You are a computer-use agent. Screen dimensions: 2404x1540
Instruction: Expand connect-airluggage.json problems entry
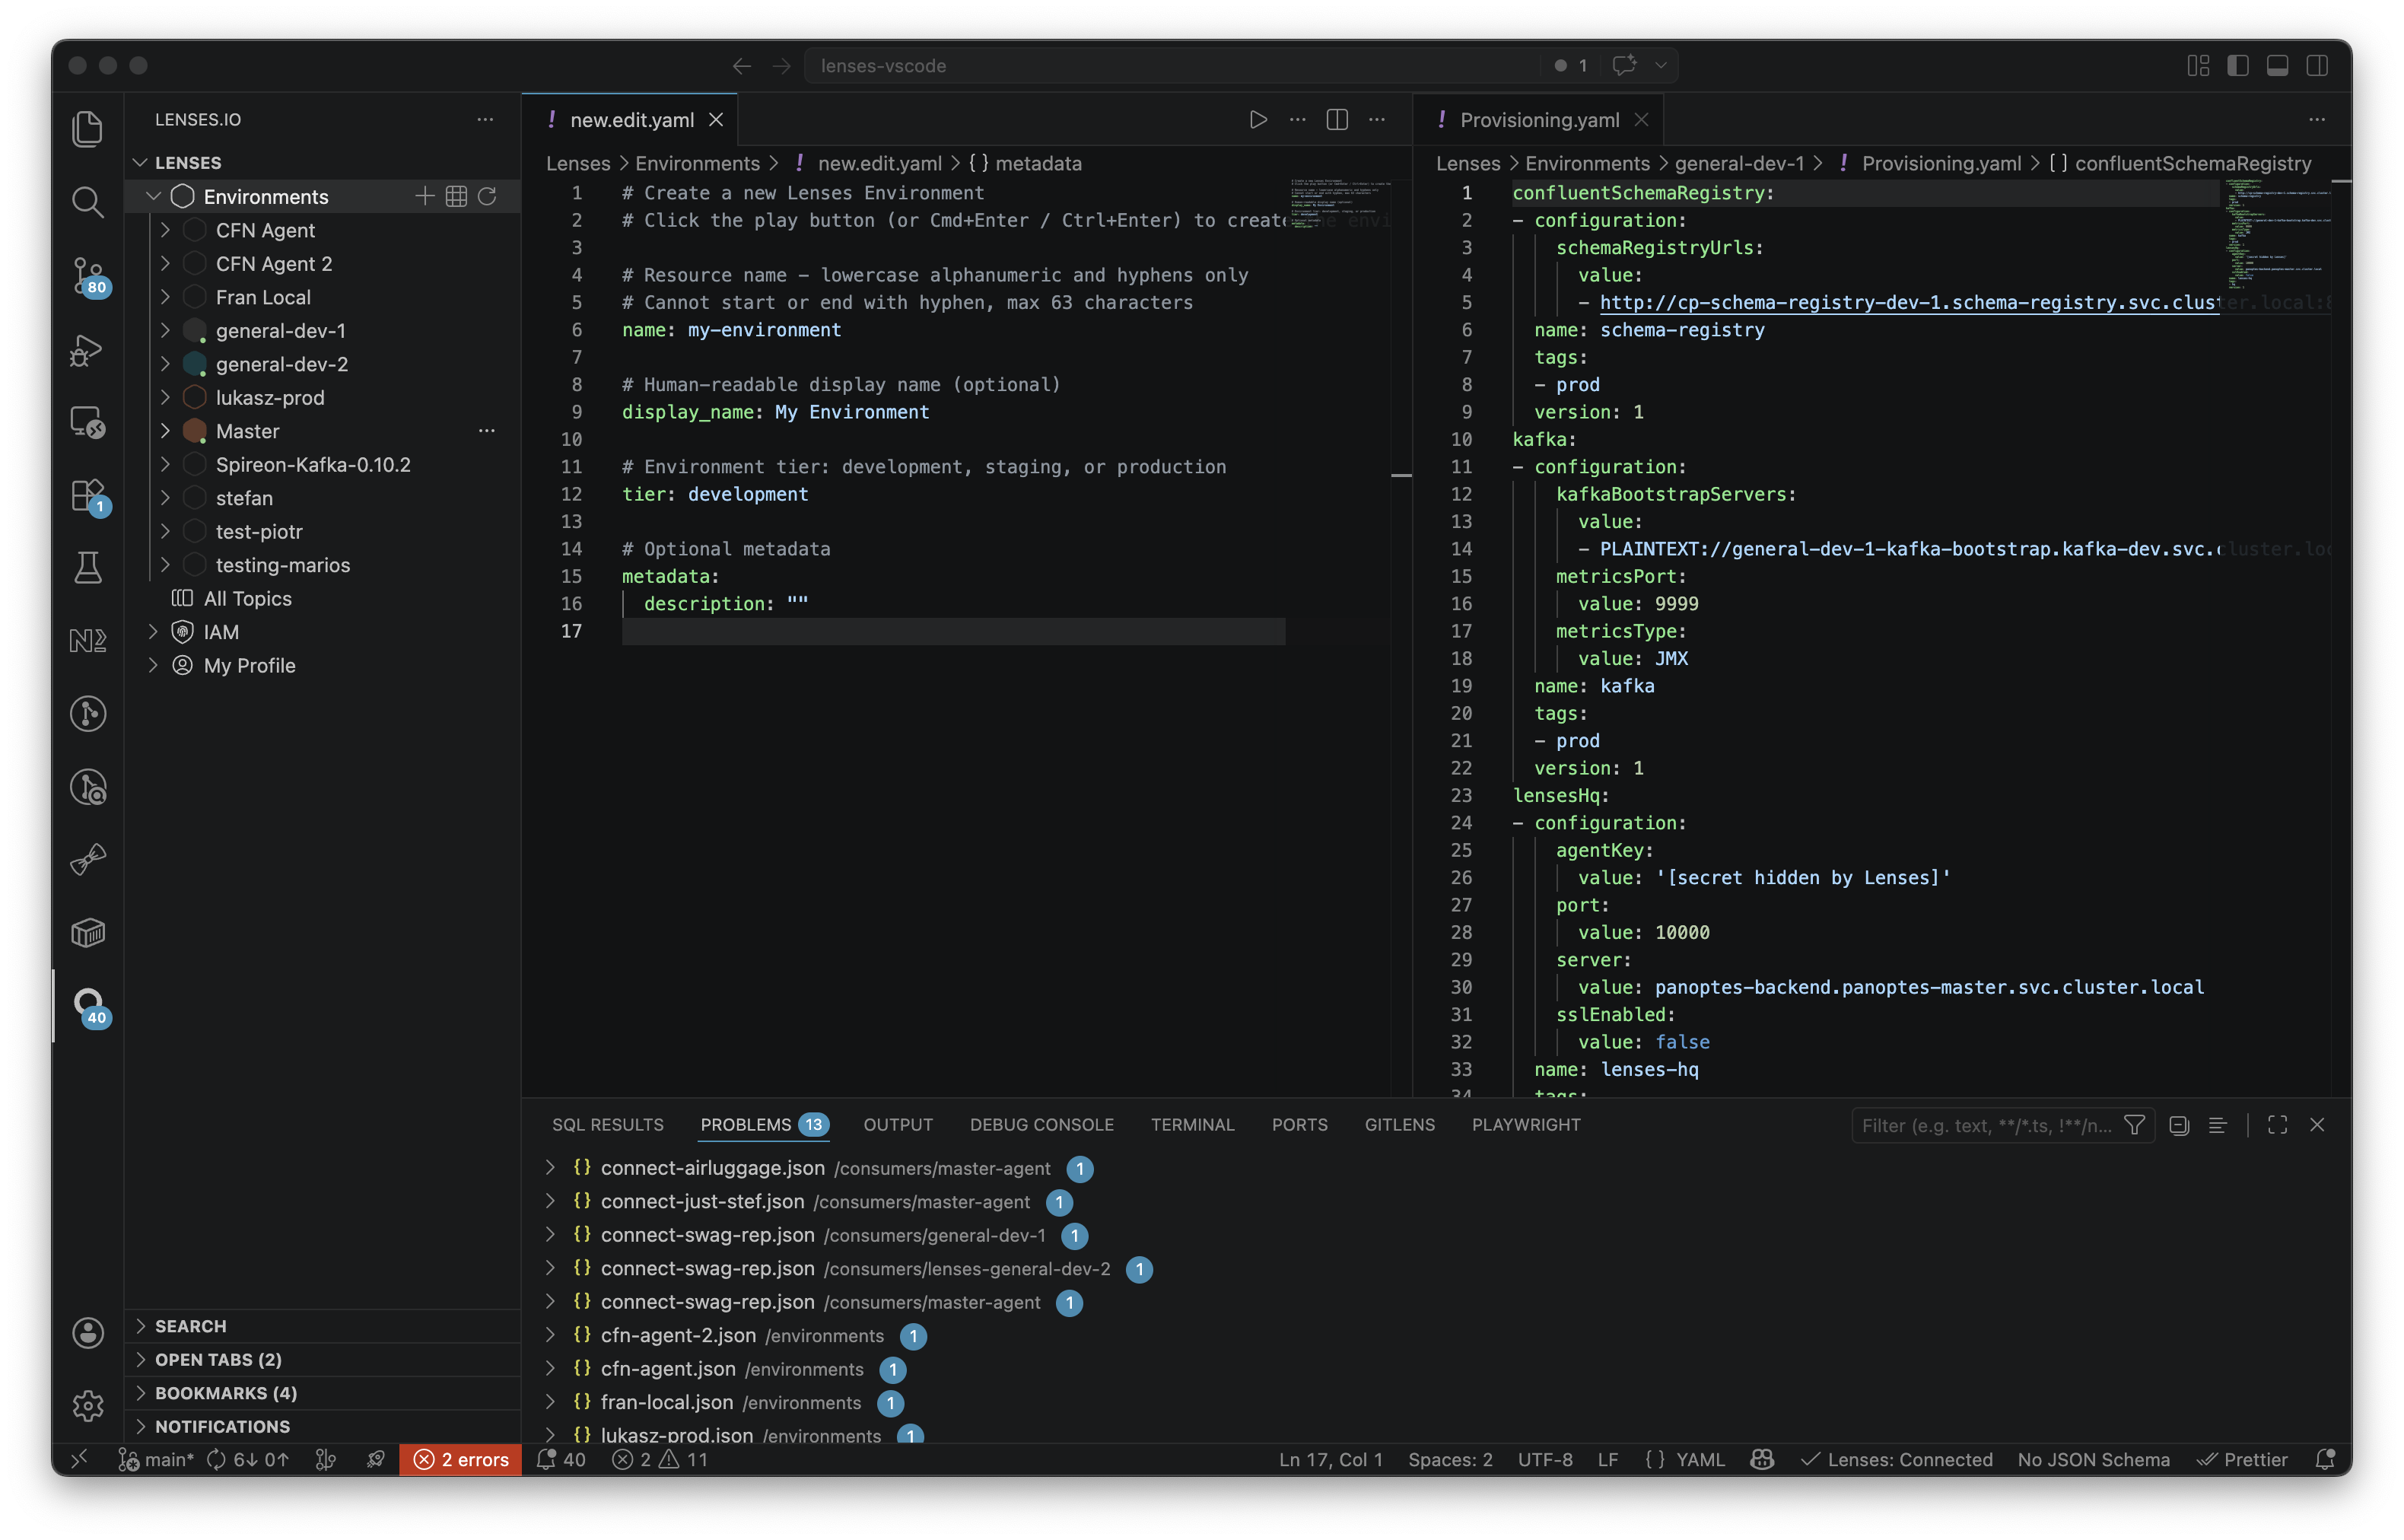(x=550, y=1168)
